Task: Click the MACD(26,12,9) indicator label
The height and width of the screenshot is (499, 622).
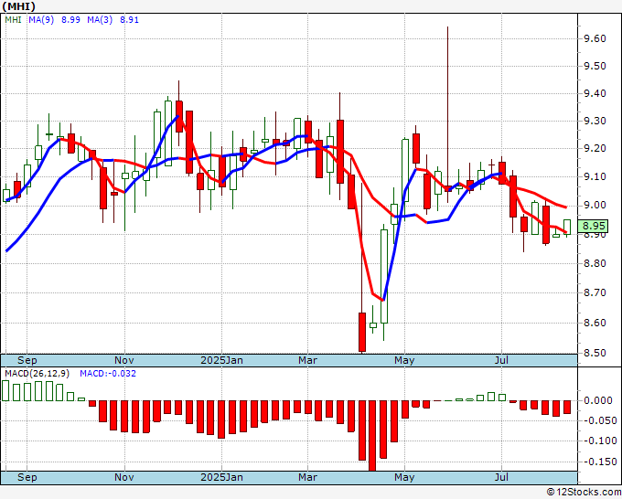Action: pos(38,374)
